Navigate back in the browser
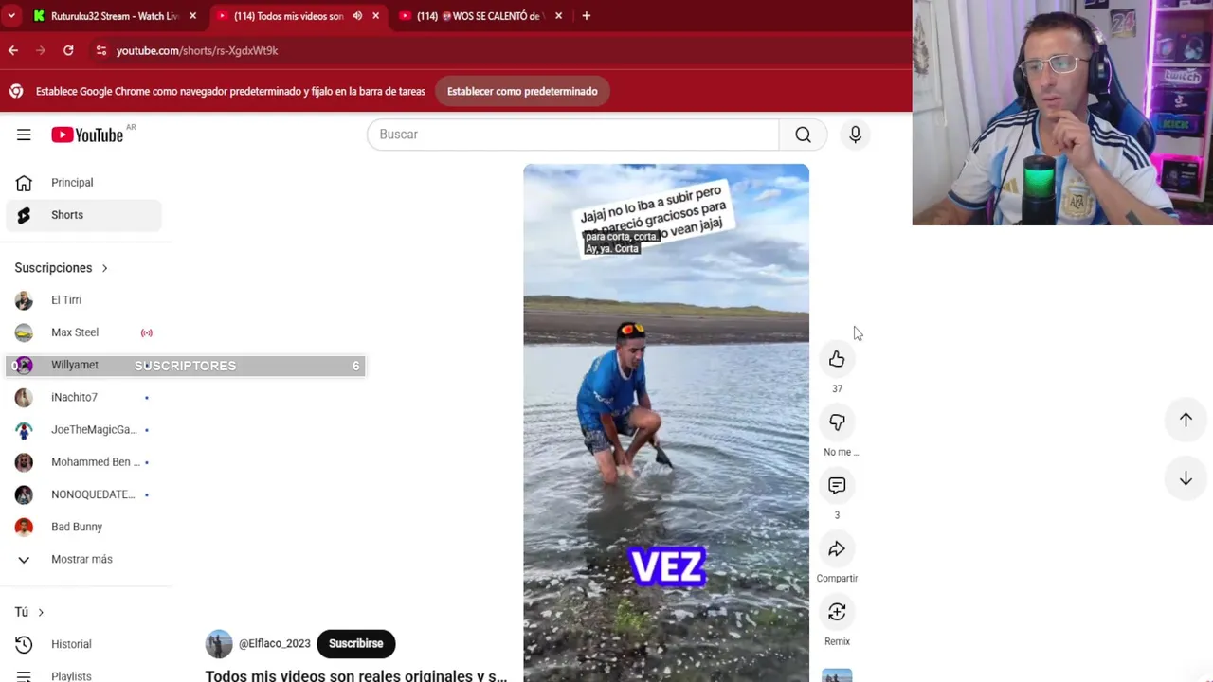Image resolution: width=1213 pixels, height=682 pixels. pyautogui.click(x=13, y=50)
